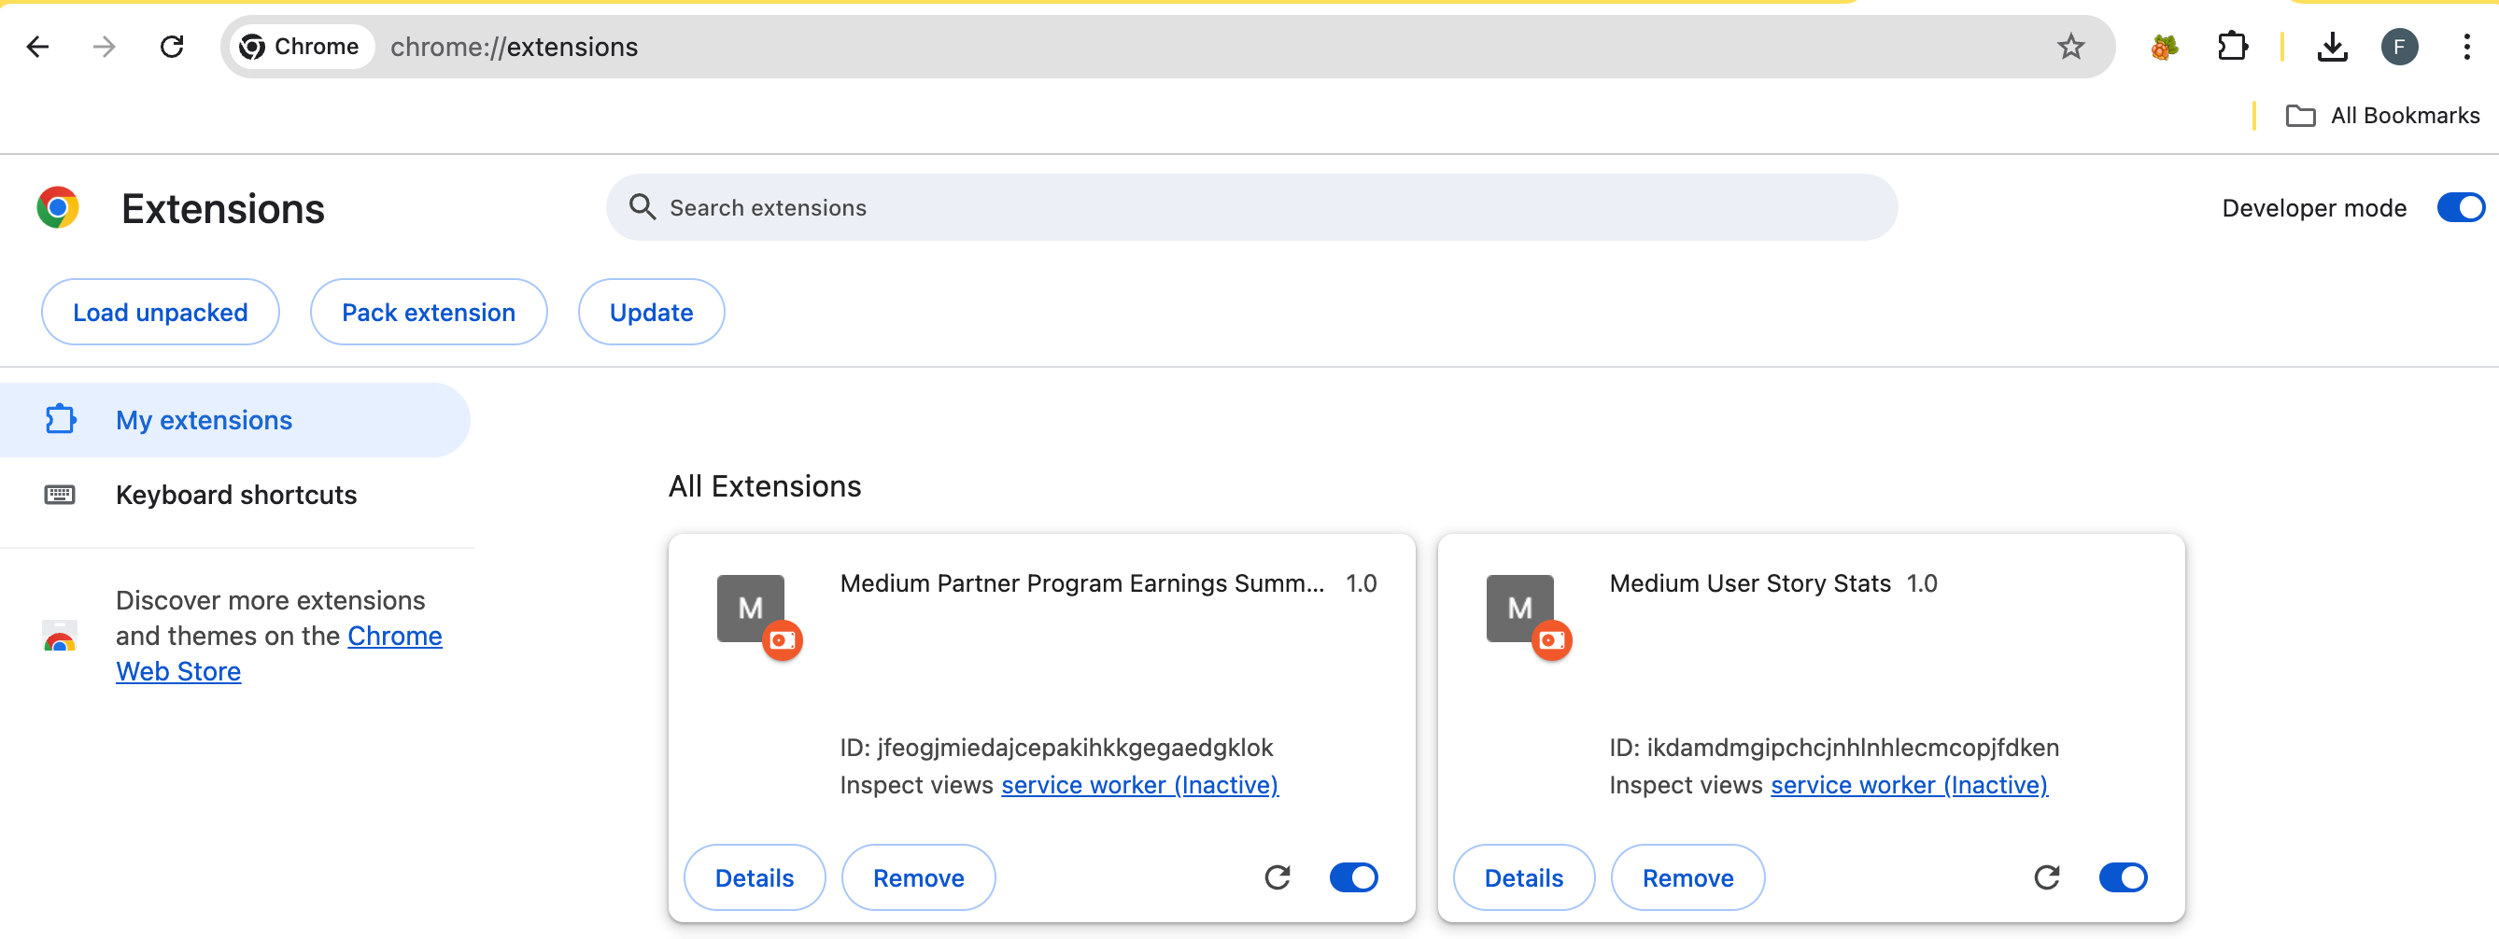Open Details for Medium Partner Program Earnings
Viewport: 2499px width, 939px height.
[754, 876]
